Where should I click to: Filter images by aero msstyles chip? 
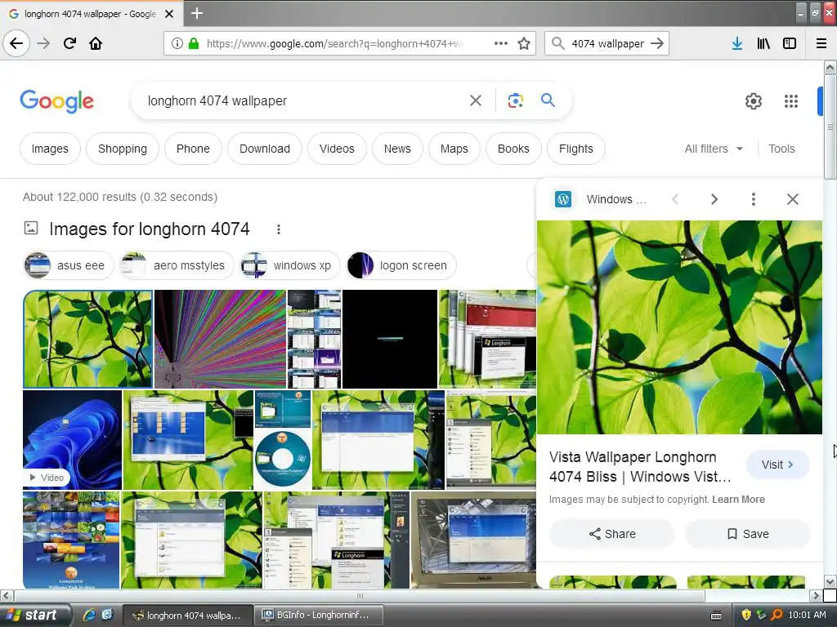pyautogui.click(x=177, y=265)
